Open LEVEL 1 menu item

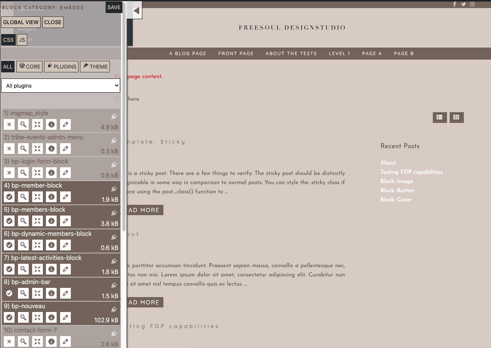339,54
